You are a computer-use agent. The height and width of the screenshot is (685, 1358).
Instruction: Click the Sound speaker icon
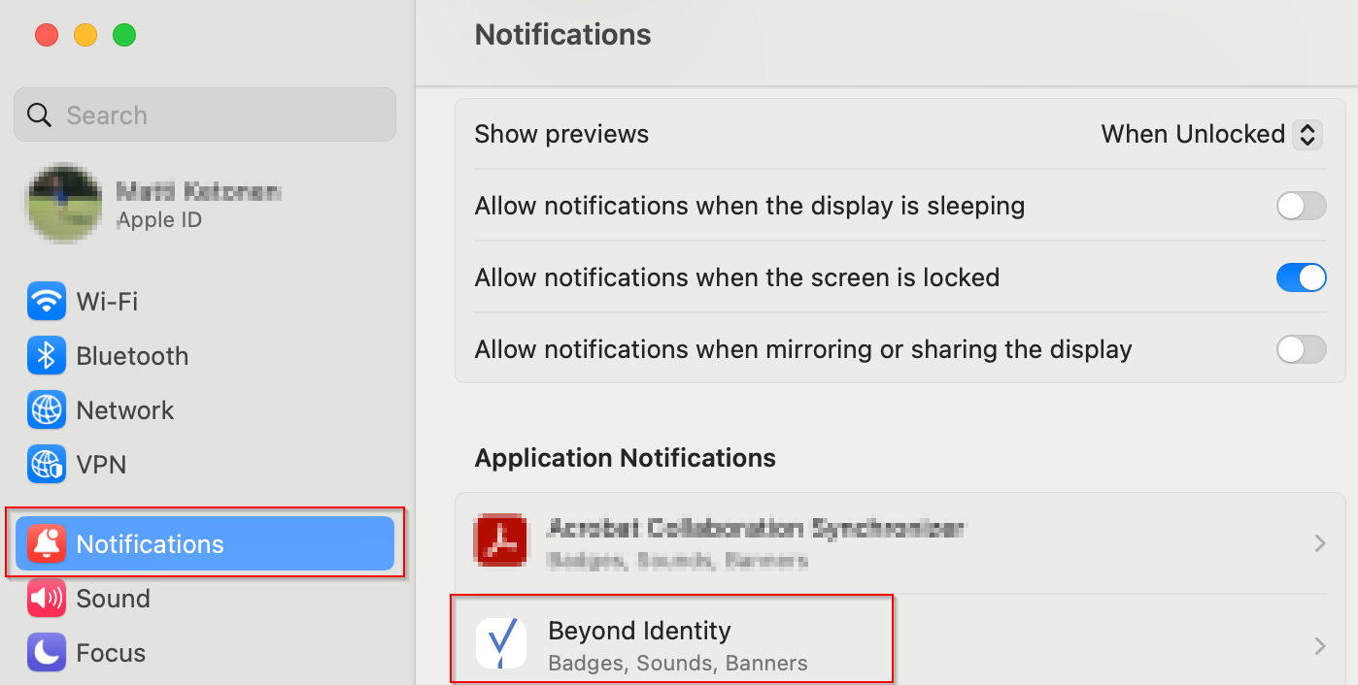click(46, 599)
